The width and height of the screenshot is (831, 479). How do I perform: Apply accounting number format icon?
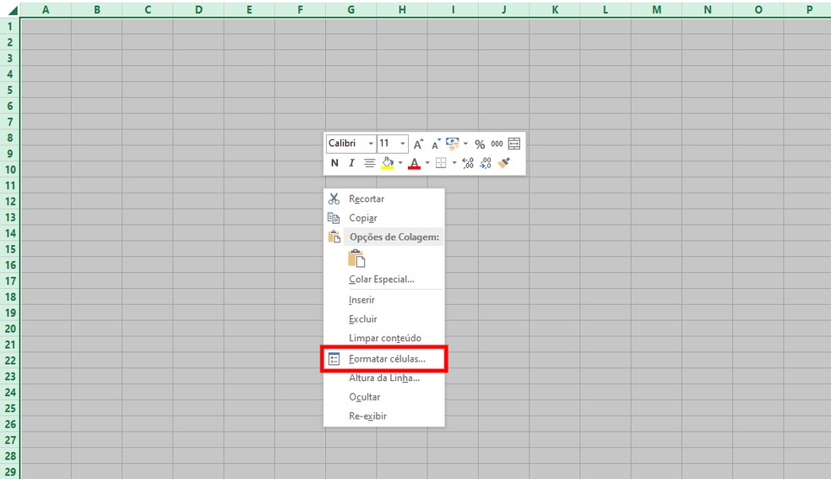[453, 144]
